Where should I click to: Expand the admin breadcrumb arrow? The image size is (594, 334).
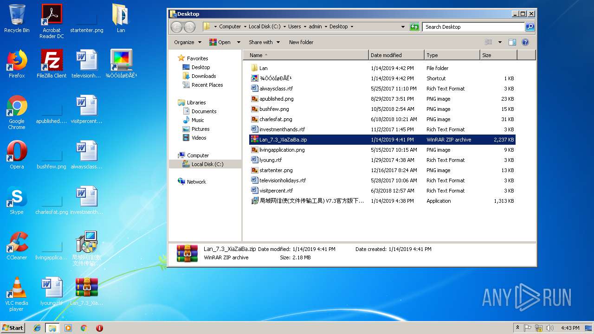326,27
